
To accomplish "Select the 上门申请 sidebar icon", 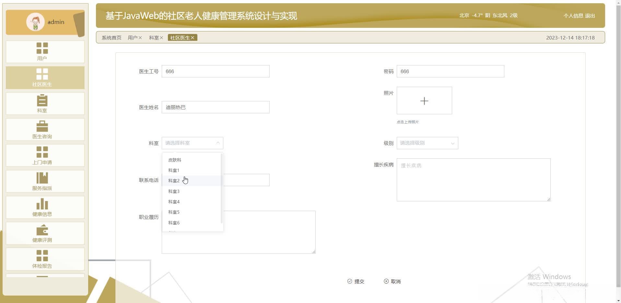I will 45,155.
